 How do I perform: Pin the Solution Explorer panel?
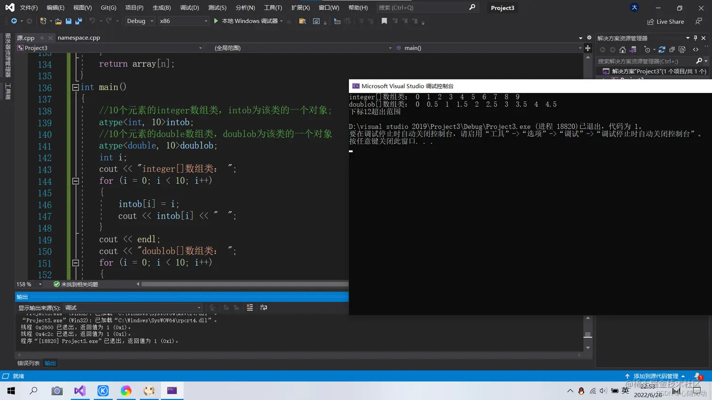coord(696,38)
